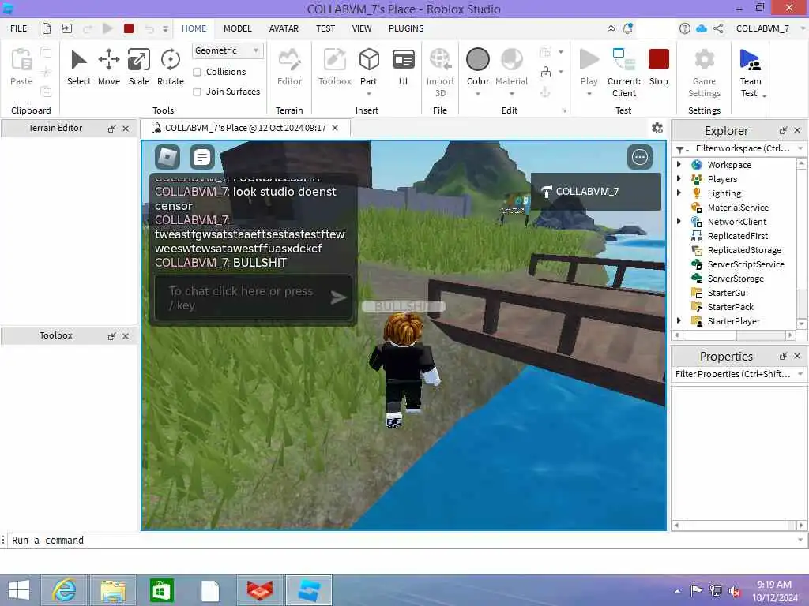Select COLLABVM_7 in player list

[x=596, y=191]
